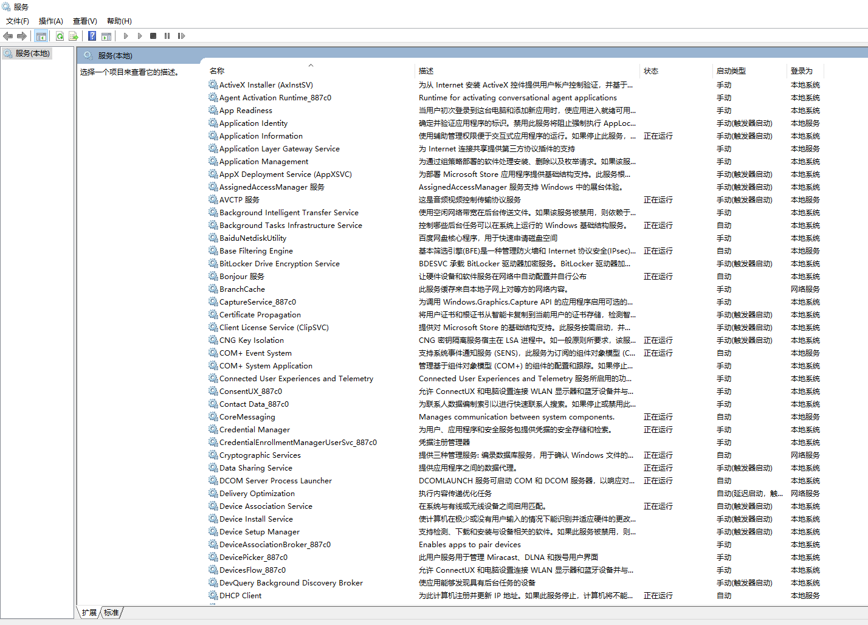Open the 文件(F) menu
Image resolution: width=868 pixels, height=625 pixels.
click(x=18, y=21)
